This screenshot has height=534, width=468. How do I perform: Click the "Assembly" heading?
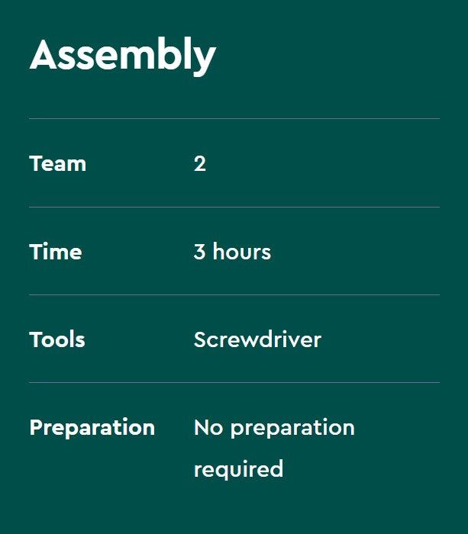coord(122,55)
